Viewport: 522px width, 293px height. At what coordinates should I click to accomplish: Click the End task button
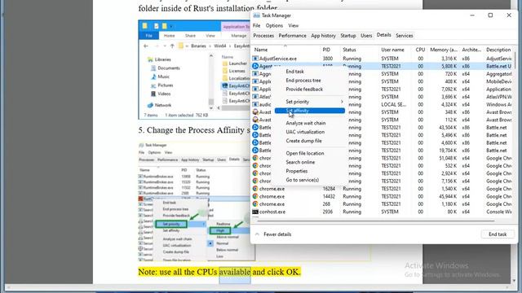coord(498,234)
